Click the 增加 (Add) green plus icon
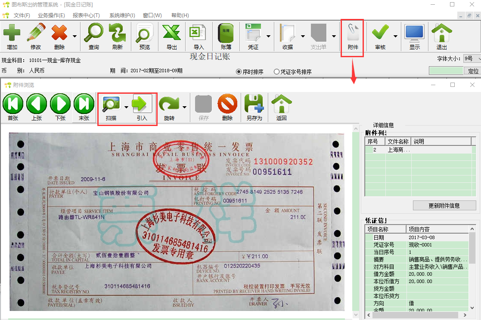This screenshot has height=320, width=481. (x=12, y=33)
